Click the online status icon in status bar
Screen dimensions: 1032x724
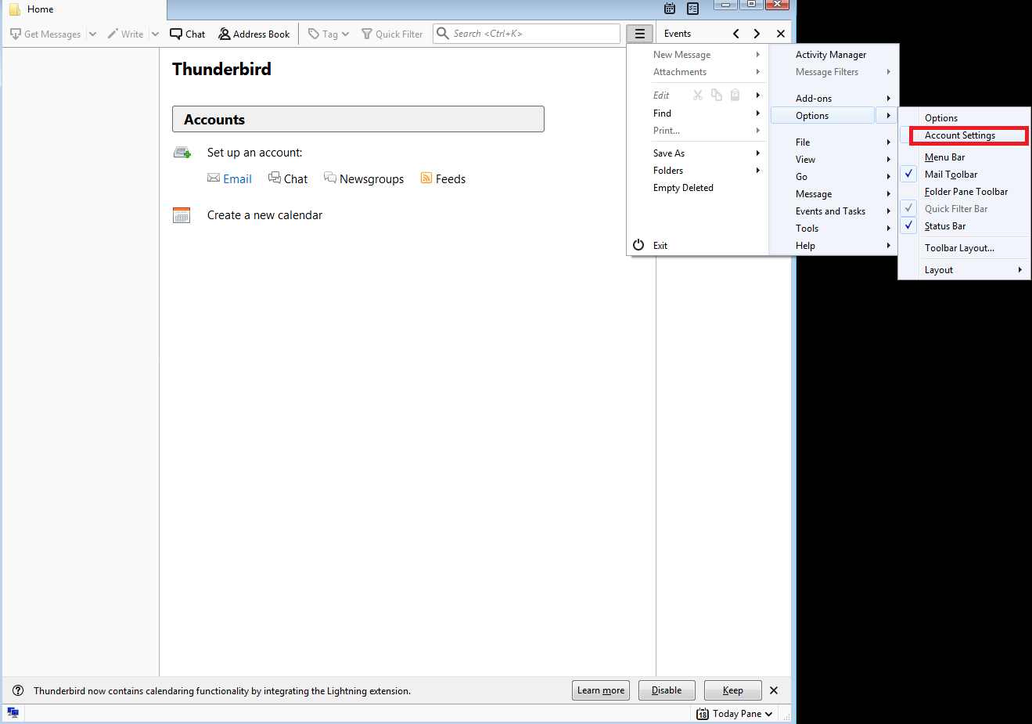point(13,712)
